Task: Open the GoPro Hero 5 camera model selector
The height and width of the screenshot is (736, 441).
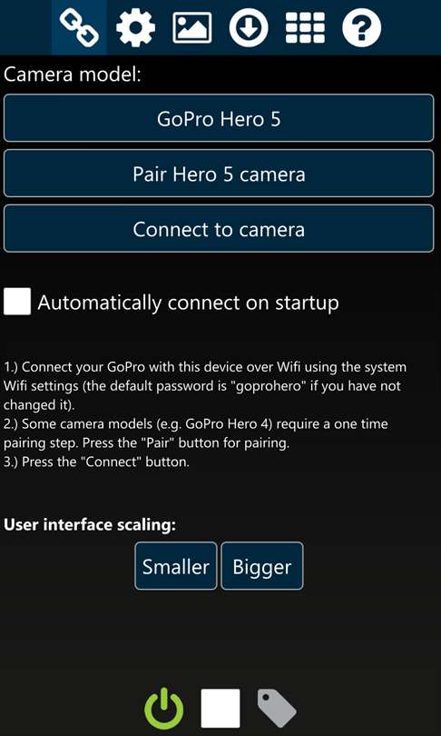Action: 219,118
